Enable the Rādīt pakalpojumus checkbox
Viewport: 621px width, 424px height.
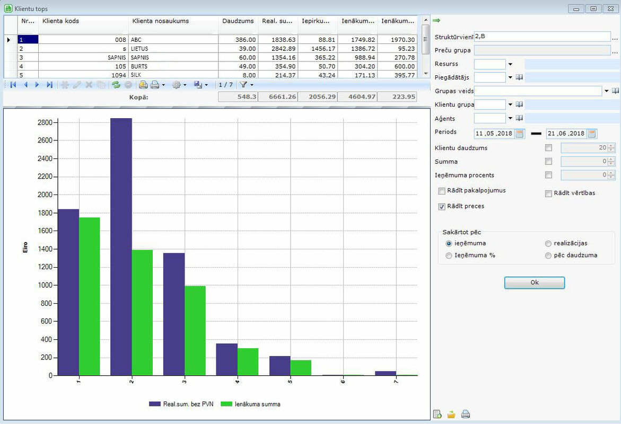442,191
